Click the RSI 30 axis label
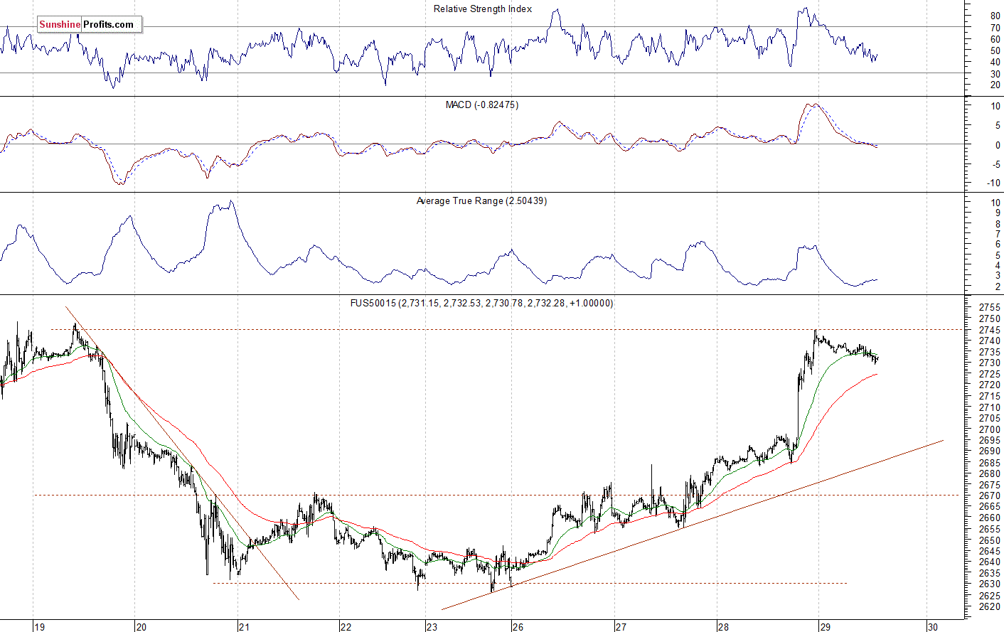Screen dimensions: 1004x632 [995, 74]
